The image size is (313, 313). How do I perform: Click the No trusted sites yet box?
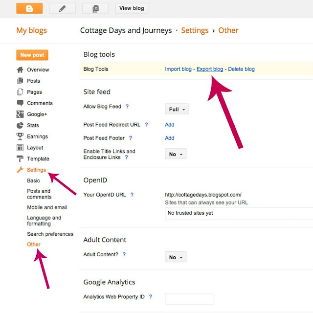point(239,213)
